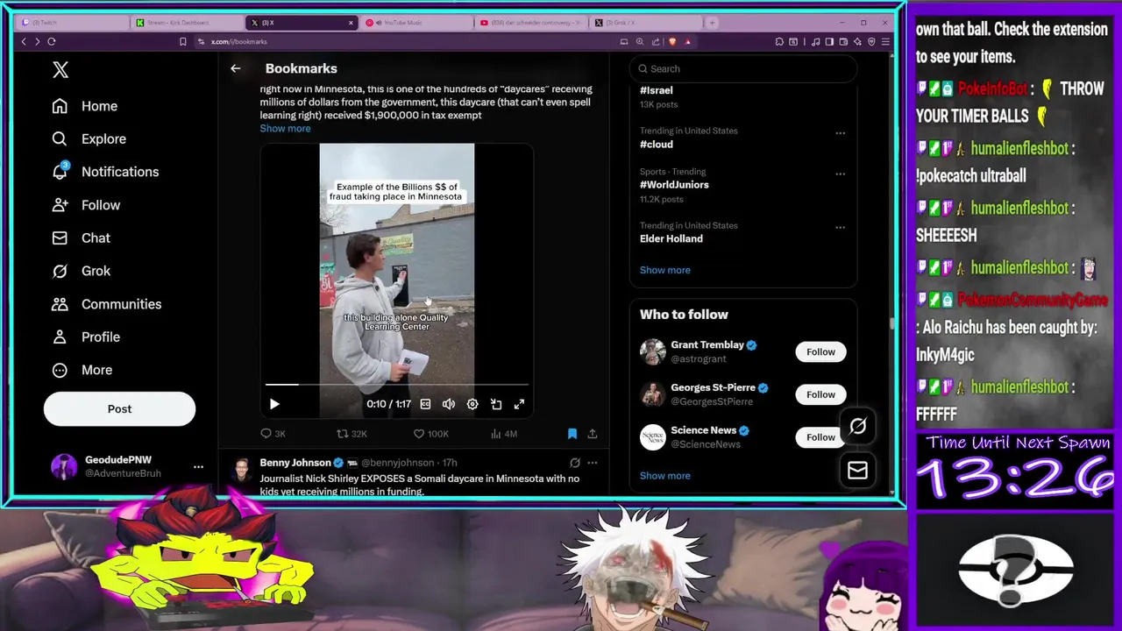Open the browser hamburger menu
1122x631 pixels.
(885, 41)
